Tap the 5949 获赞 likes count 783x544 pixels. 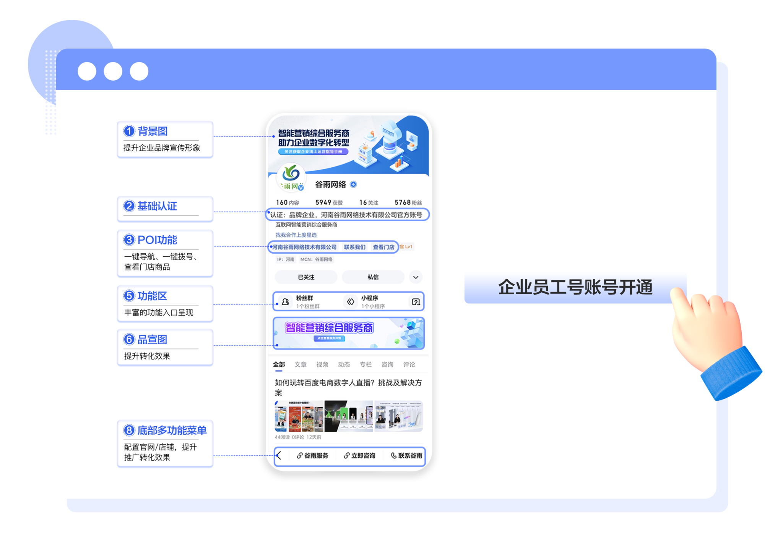pyautogui.click(x=329, y=202)
